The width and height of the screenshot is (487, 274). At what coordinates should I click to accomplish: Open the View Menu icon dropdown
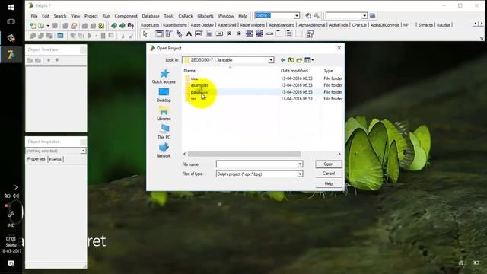click(x=309, y=60)
